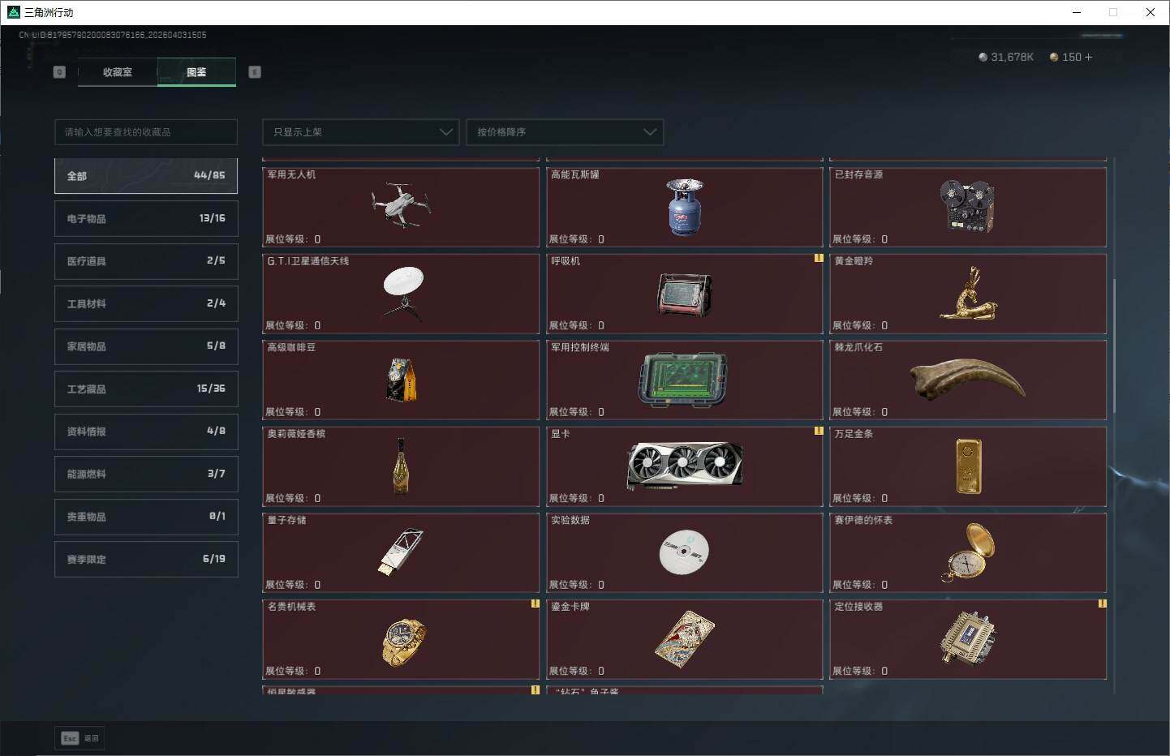
Task: Select the 万足金条 gold bar image
Action: click(968, 466)
